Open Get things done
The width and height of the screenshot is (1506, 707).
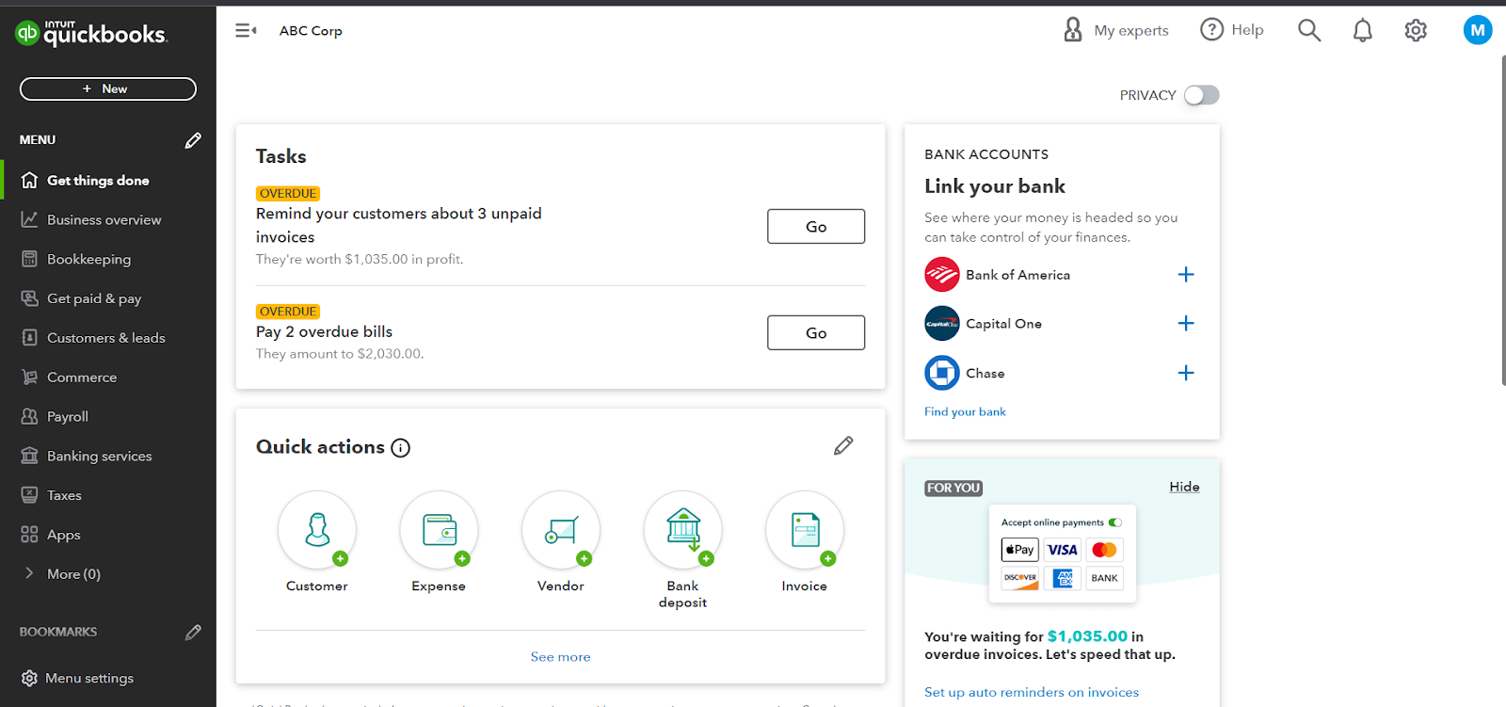98,181
